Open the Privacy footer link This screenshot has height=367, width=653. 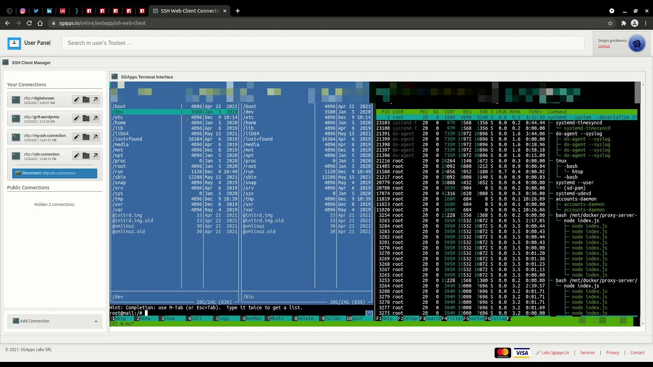(613, 353)
